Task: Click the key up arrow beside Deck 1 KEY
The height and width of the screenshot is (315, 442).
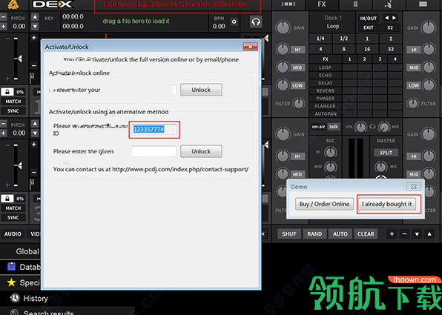Action: point(35,17)
